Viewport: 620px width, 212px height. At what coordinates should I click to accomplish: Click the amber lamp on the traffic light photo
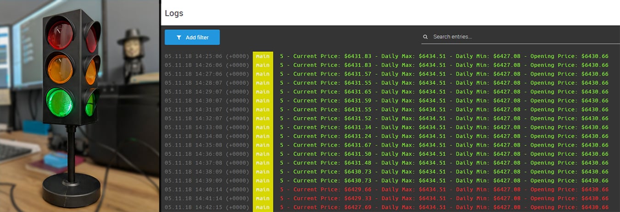pos(60,69)
